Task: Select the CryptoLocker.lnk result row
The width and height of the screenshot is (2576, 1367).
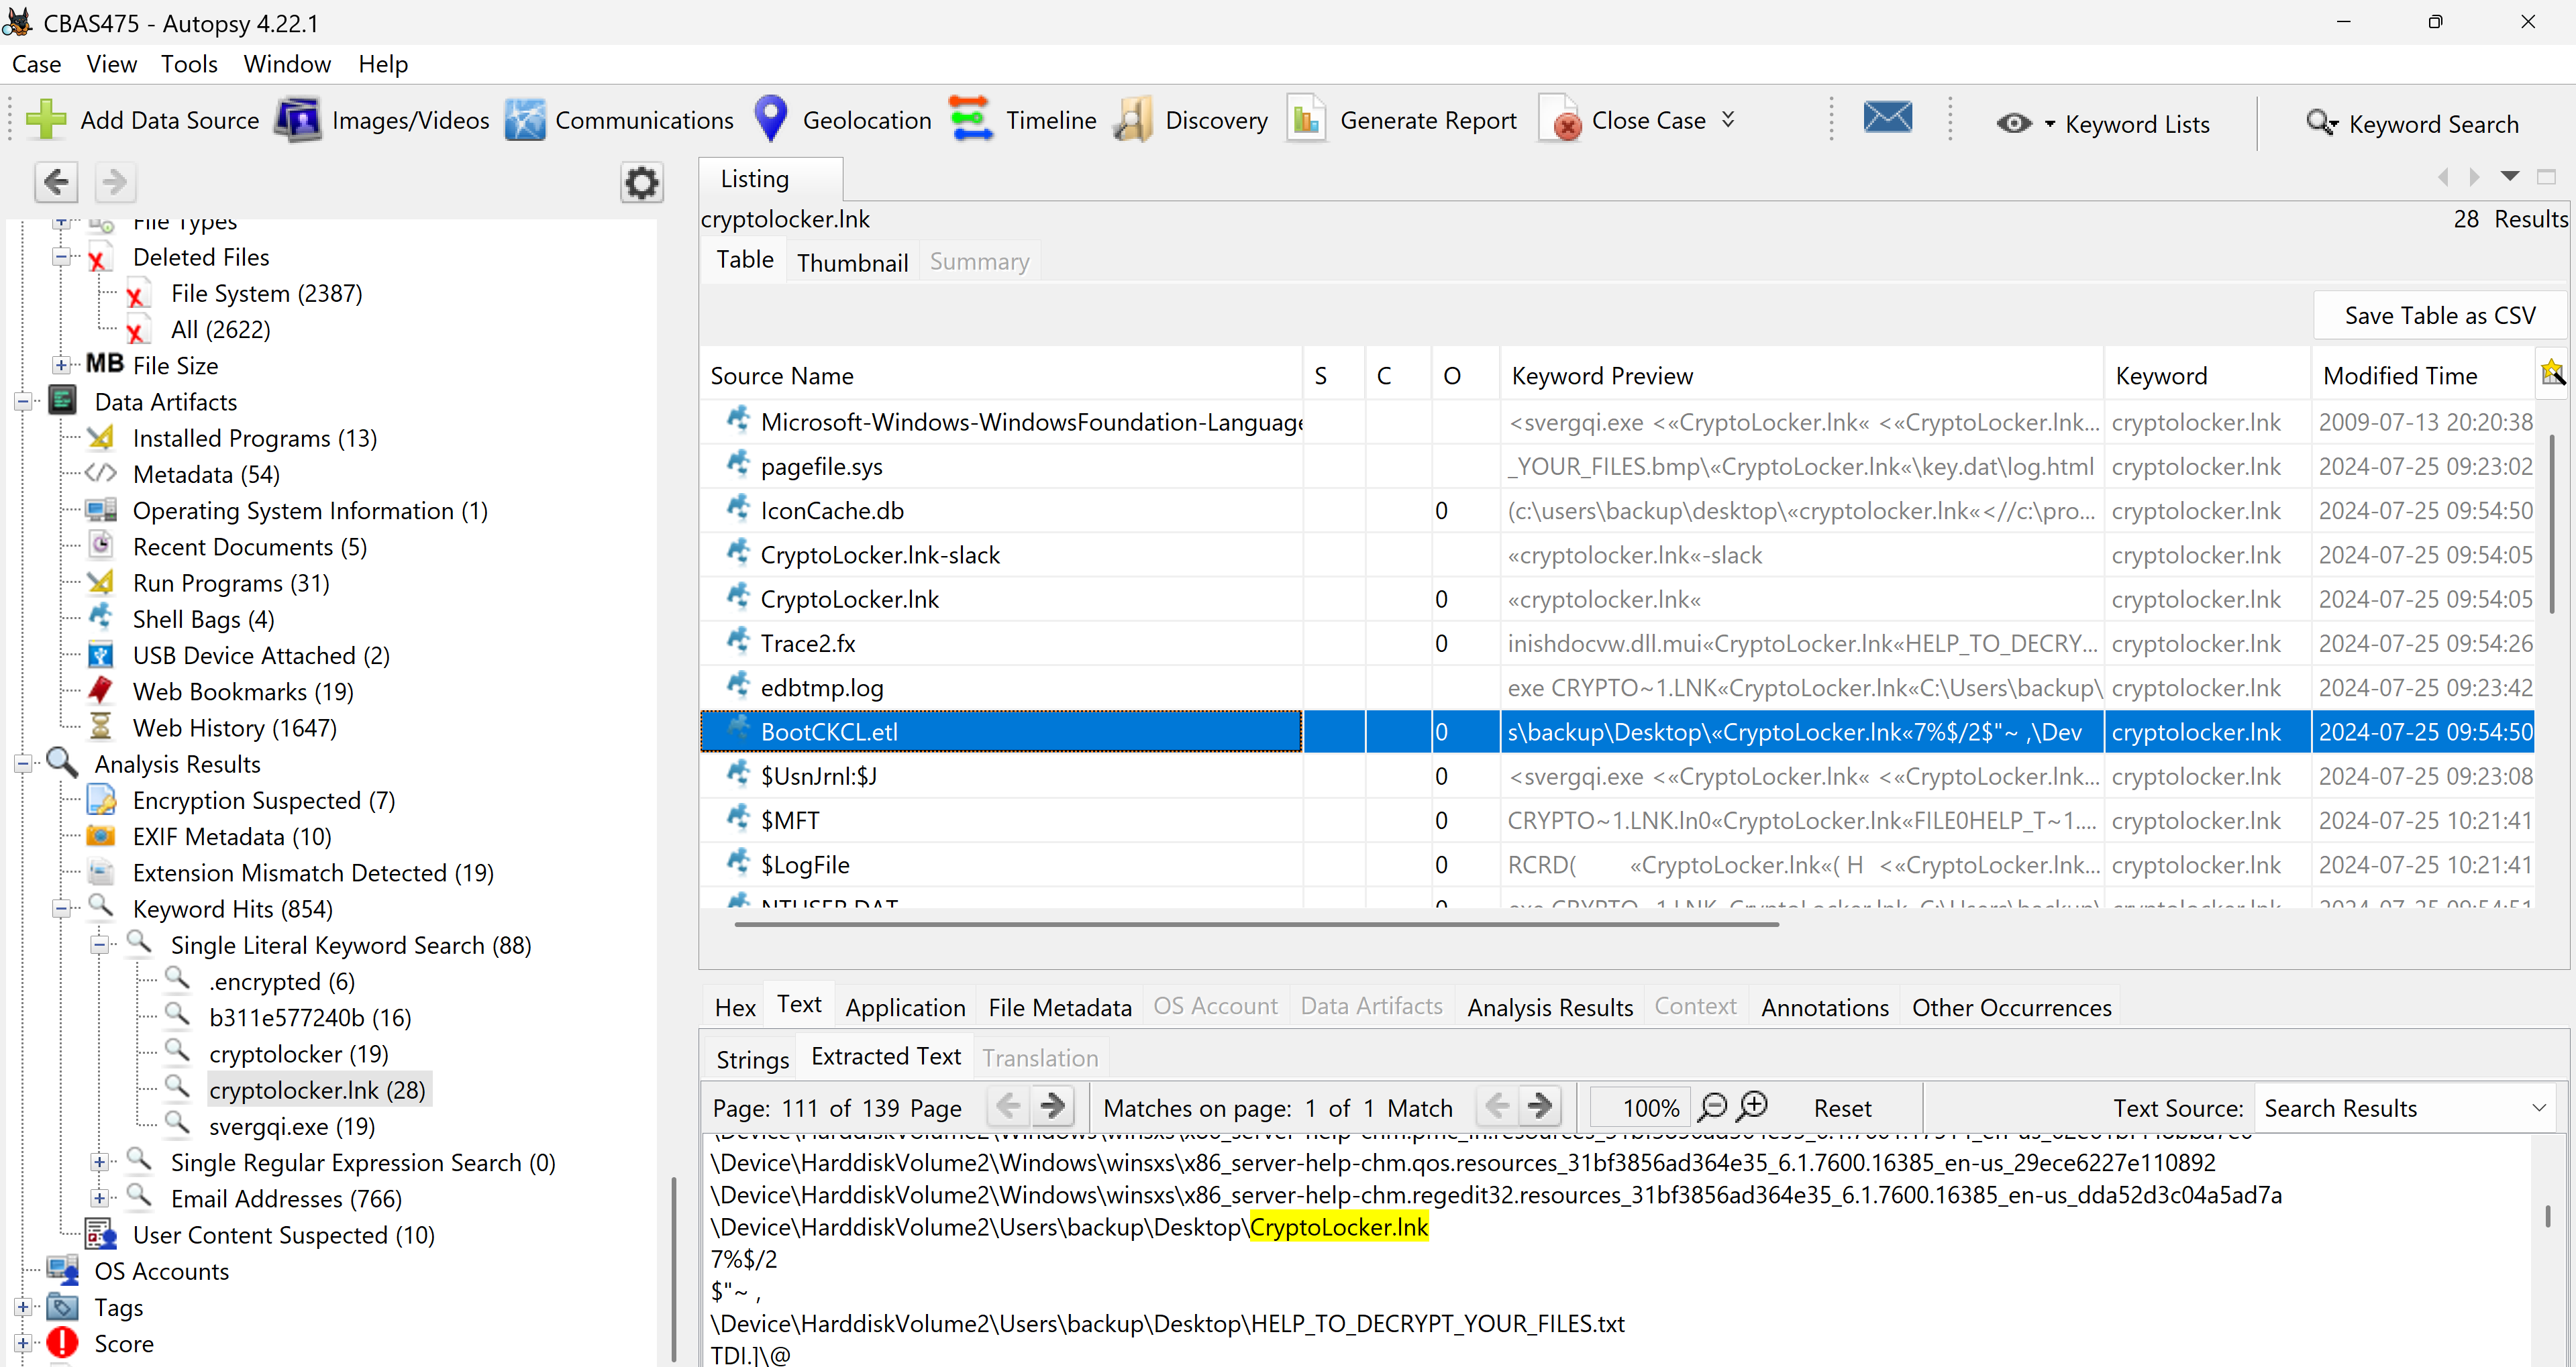Action: click(x=849, y=598)
